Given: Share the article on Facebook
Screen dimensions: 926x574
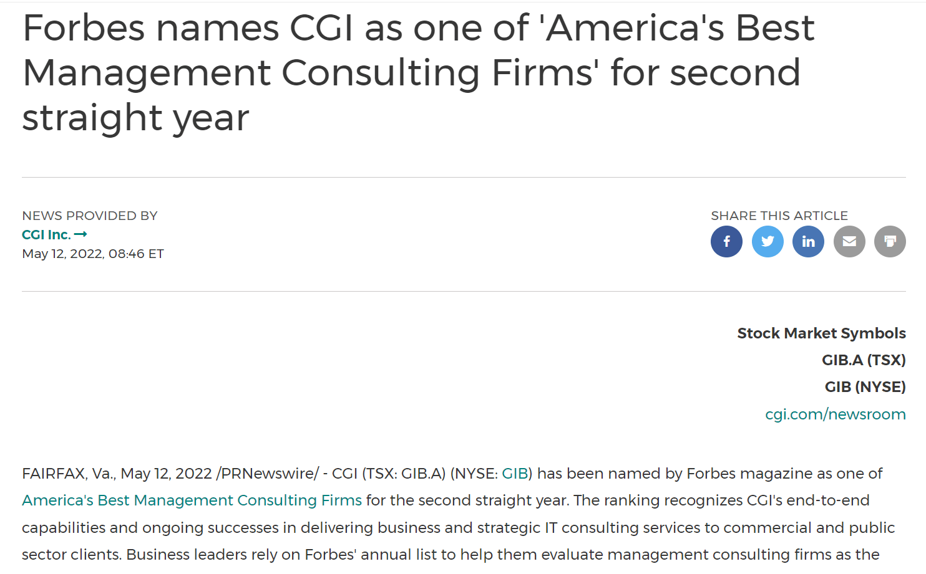Looking at the screenshot, I should [726, 242].
